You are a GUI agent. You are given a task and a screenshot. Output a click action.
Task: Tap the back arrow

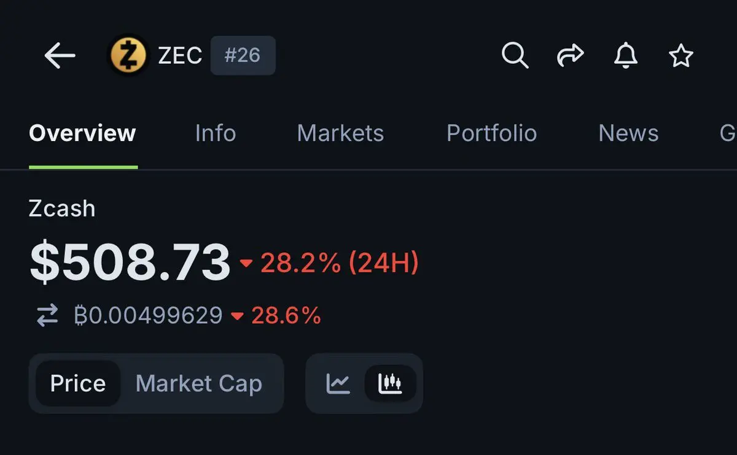coord(60,56)
